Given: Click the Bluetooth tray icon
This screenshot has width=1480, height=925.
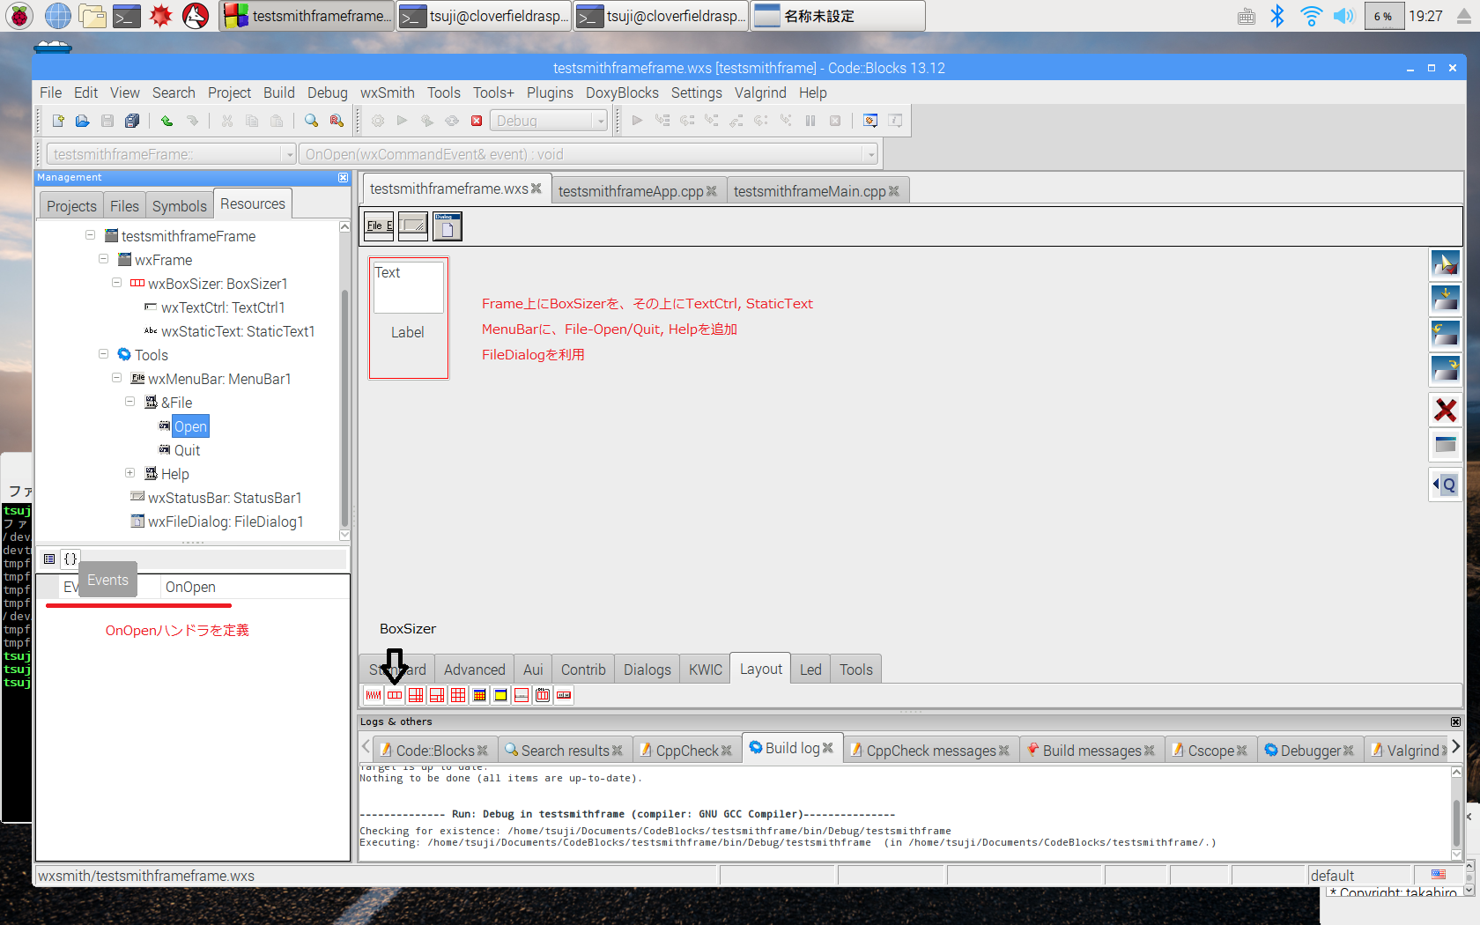Looking at the screenshot, I should pyautogui.click(x=1276, y=16).
